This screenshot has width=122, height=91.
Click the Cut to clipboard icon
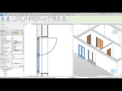(16, 17)
